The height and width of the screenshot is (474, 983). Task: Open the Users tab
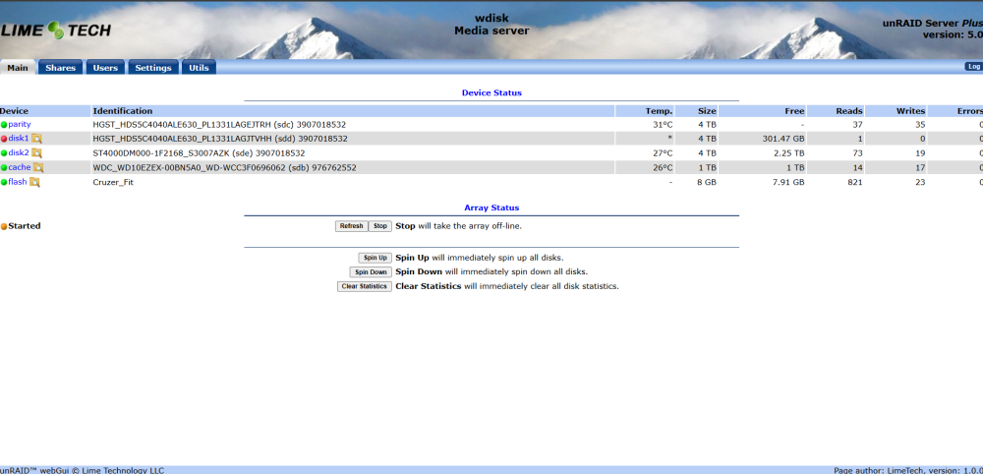point(105,68)
